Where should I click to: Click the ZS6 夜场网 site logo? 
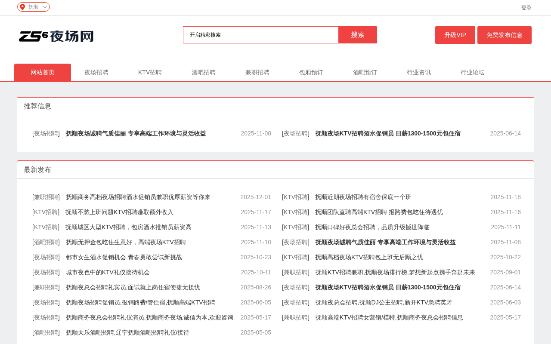click(x=56, y=36)
